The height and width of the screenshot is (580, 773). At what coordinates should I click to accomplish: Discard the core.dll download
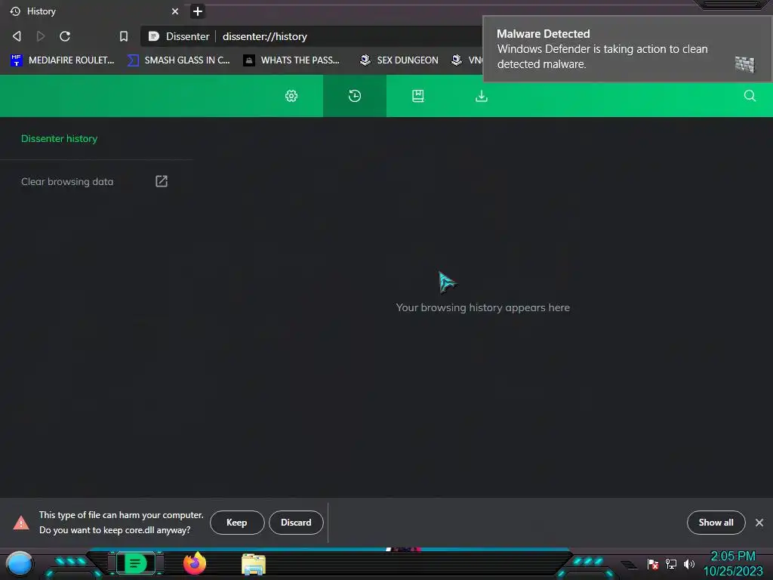click(x=296, y=523)
